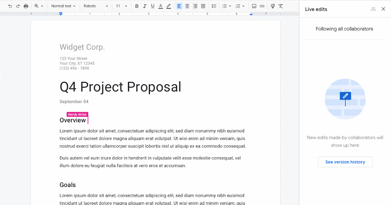Click the Wendy Writer cursor flag
This screenshot has height=205, width=391.
pyautogui.click(x=77, y=115)
